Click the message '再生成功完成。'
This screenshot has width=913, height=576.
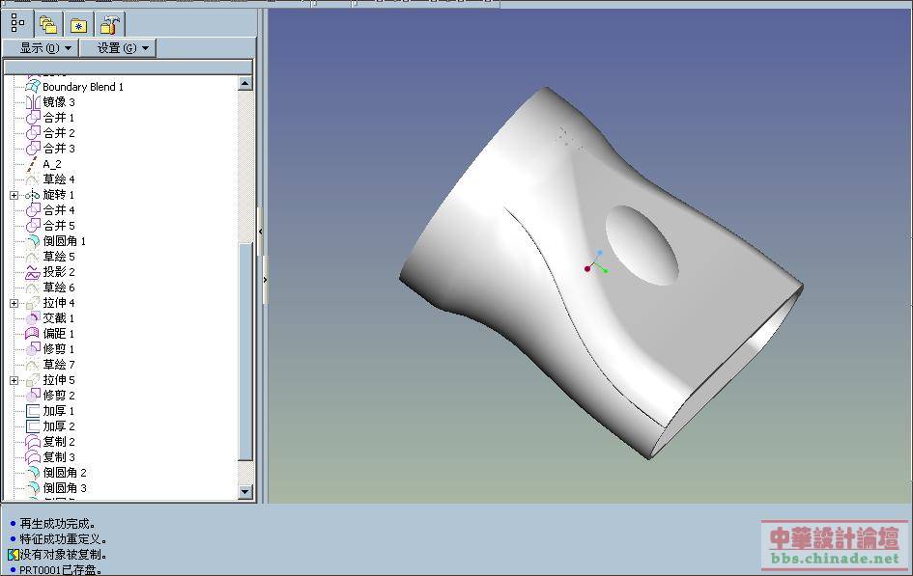click(x=58, y=524)
